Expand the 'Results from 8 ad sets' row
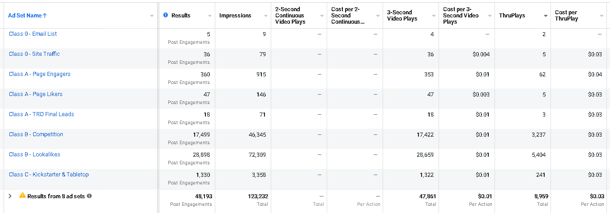610x213 pixels. 10,196
